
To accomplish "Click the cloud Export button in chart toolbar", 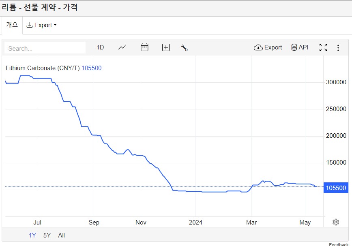I will [268, 47].
